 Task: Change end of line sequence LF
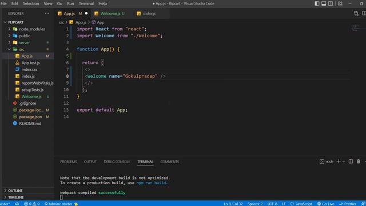[284, 204]
